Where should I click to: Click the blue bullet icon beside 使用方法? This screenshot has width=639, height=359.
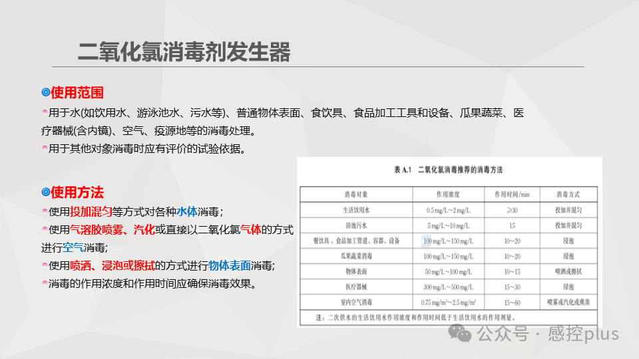pos(46,192)
